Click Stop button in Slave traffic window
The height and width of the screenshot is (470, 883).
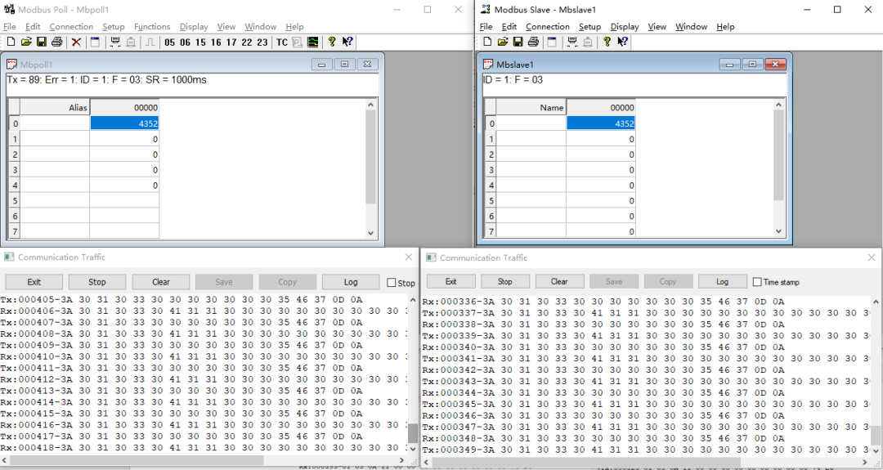505,281
